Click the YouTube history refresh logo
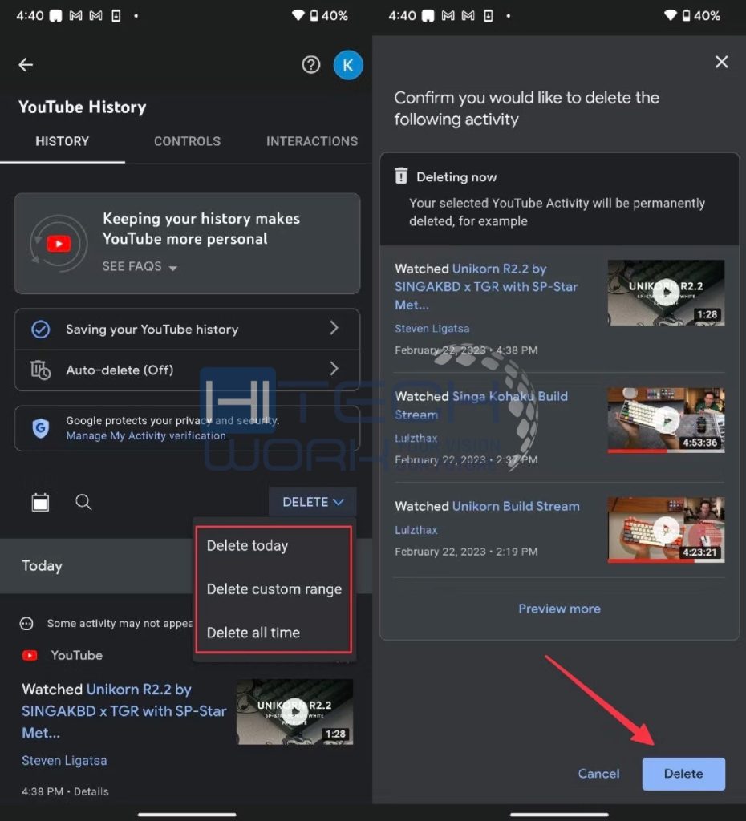 click(x=58, y=244)
